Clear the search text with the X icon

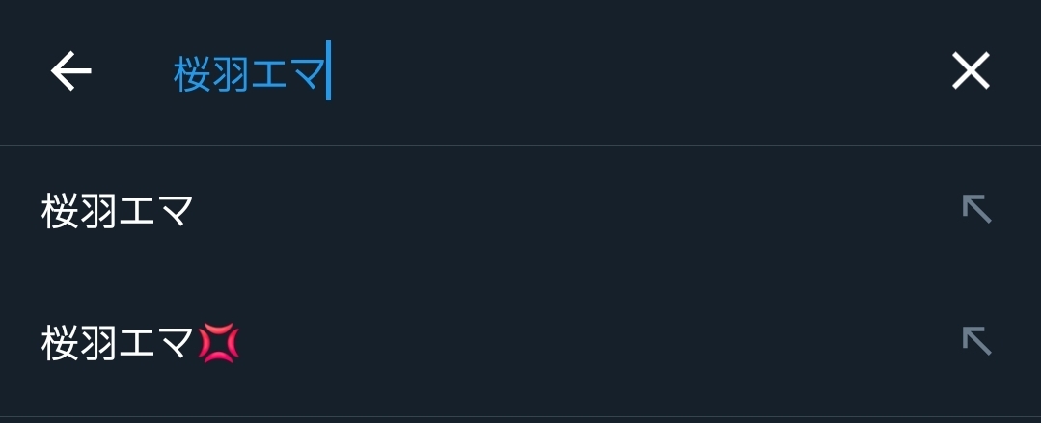point(971,71)
